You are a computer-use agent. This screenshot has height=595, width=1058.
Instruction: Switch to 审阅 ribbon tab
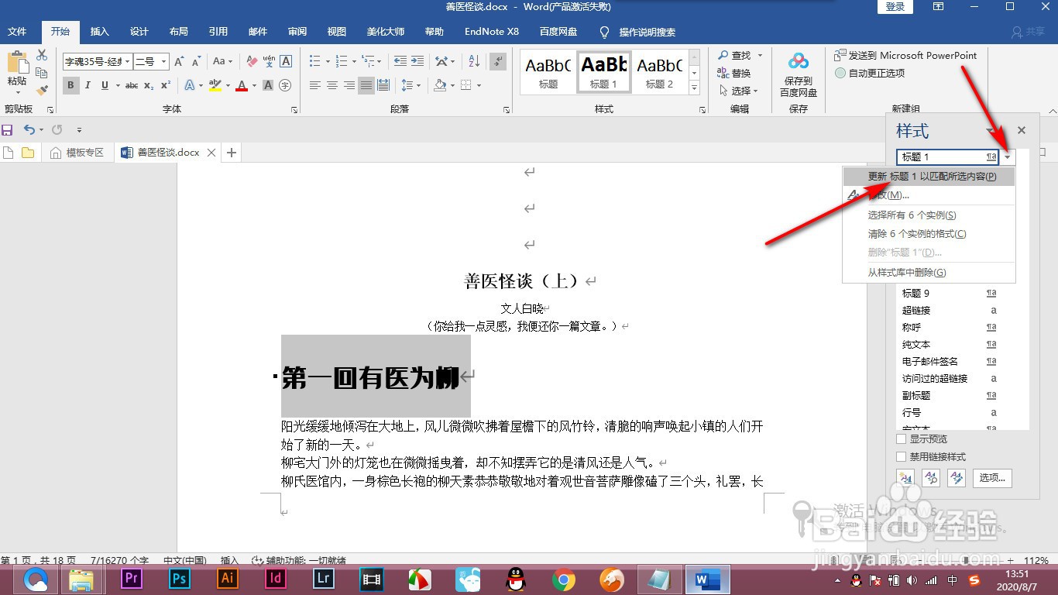(297, 32)
